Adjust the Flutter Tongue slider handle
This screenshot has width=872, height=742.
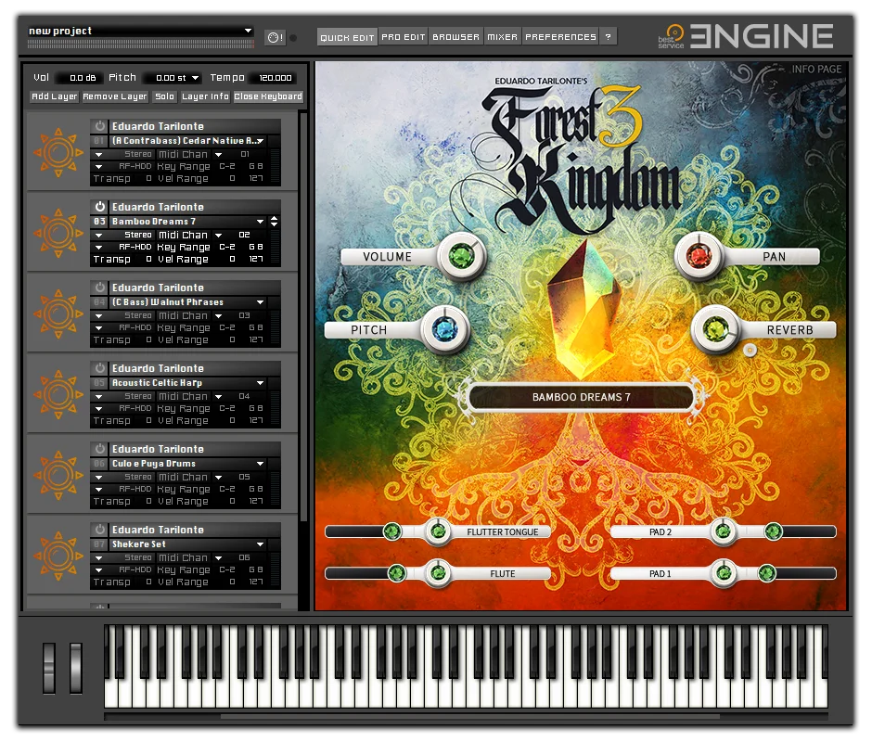[392, 531]
